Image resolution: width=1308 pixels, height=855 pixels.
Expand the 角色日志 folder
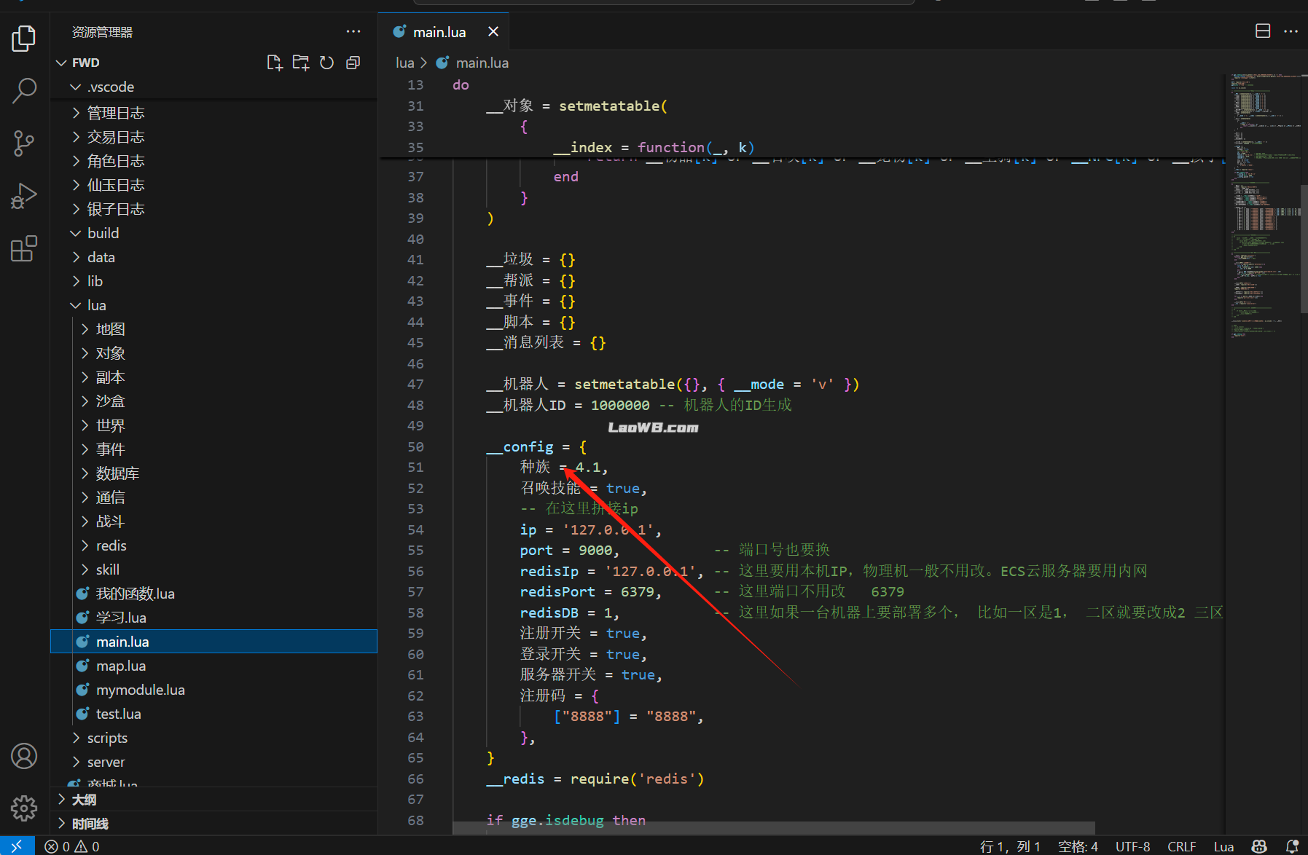click(x=214, y=161)
